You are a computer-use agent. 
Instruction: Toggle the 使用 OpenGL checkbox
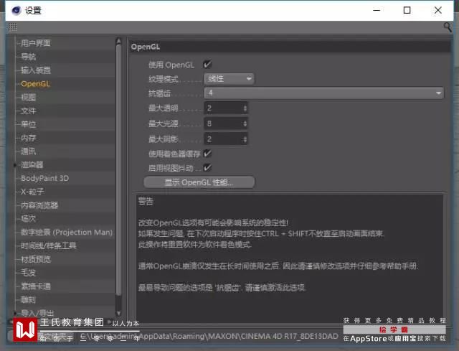pos(207,64)
